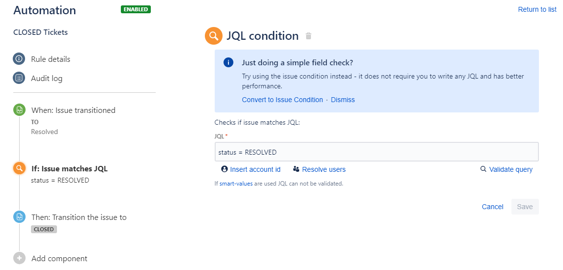Image resolution: width=563 pixels, height=270 pixels.
Task: Click the orange magnifier JQL condition step icon
Action: (x=19, y=168)
